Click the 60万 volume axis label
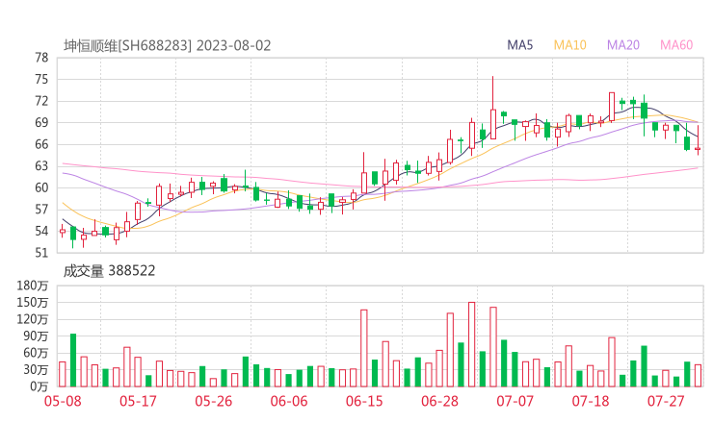This screenshot has width=713, height=423. [36, 353]
